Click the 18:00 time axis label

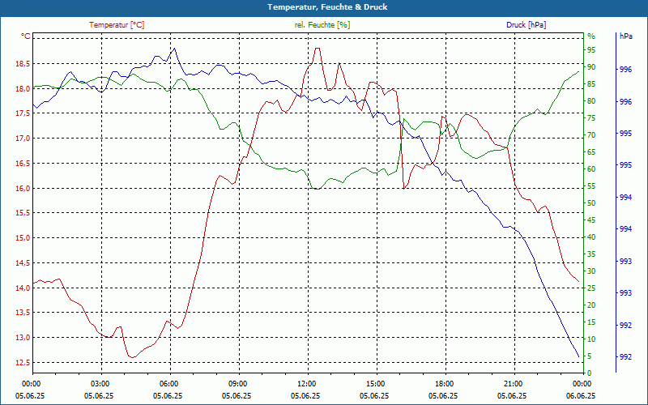445,383
